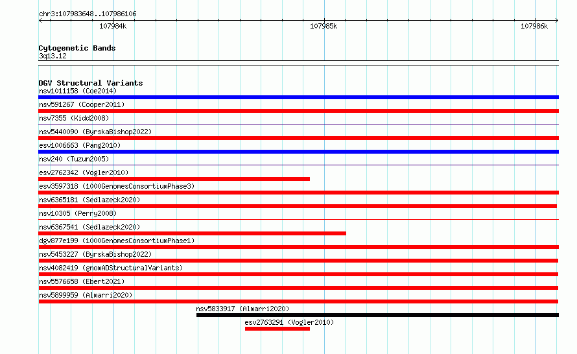Click the nsv1011158 (Coe2014) variant label
Screen dimensions: 577x354
[78, 91]
